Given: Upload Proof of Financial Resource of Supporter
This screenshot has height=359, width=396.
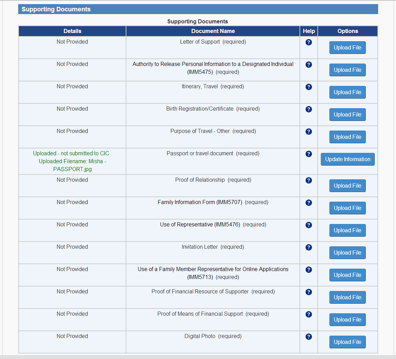Looking at the screenshot, I should 348,298.
